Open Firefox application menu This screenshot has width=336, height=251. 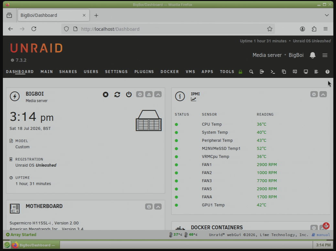coord(325,29)
